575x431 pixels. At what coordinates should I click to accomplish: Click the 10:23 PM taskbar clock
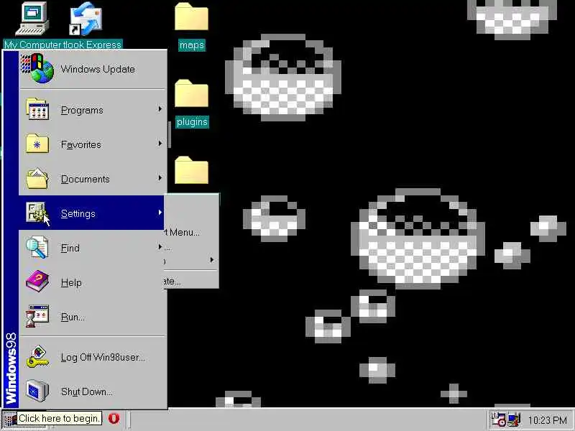[x=547, y=420]
